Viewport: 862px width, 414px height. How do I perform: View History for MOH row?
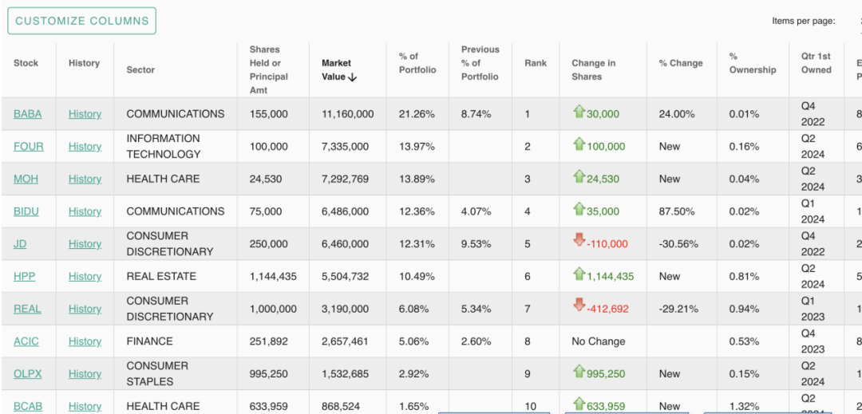point(85,179)
